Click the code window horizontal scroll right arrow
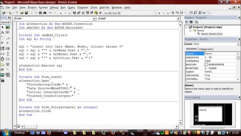The width and height of the screenshot is (241, 136). point(177,127)
